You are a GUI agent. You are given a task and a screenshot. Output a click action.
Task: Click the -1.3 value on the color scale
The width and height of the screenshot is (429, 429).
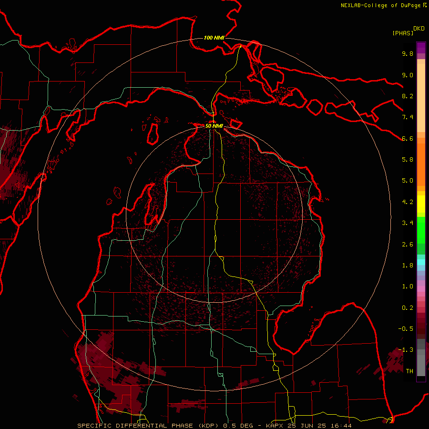click(406, 350)
